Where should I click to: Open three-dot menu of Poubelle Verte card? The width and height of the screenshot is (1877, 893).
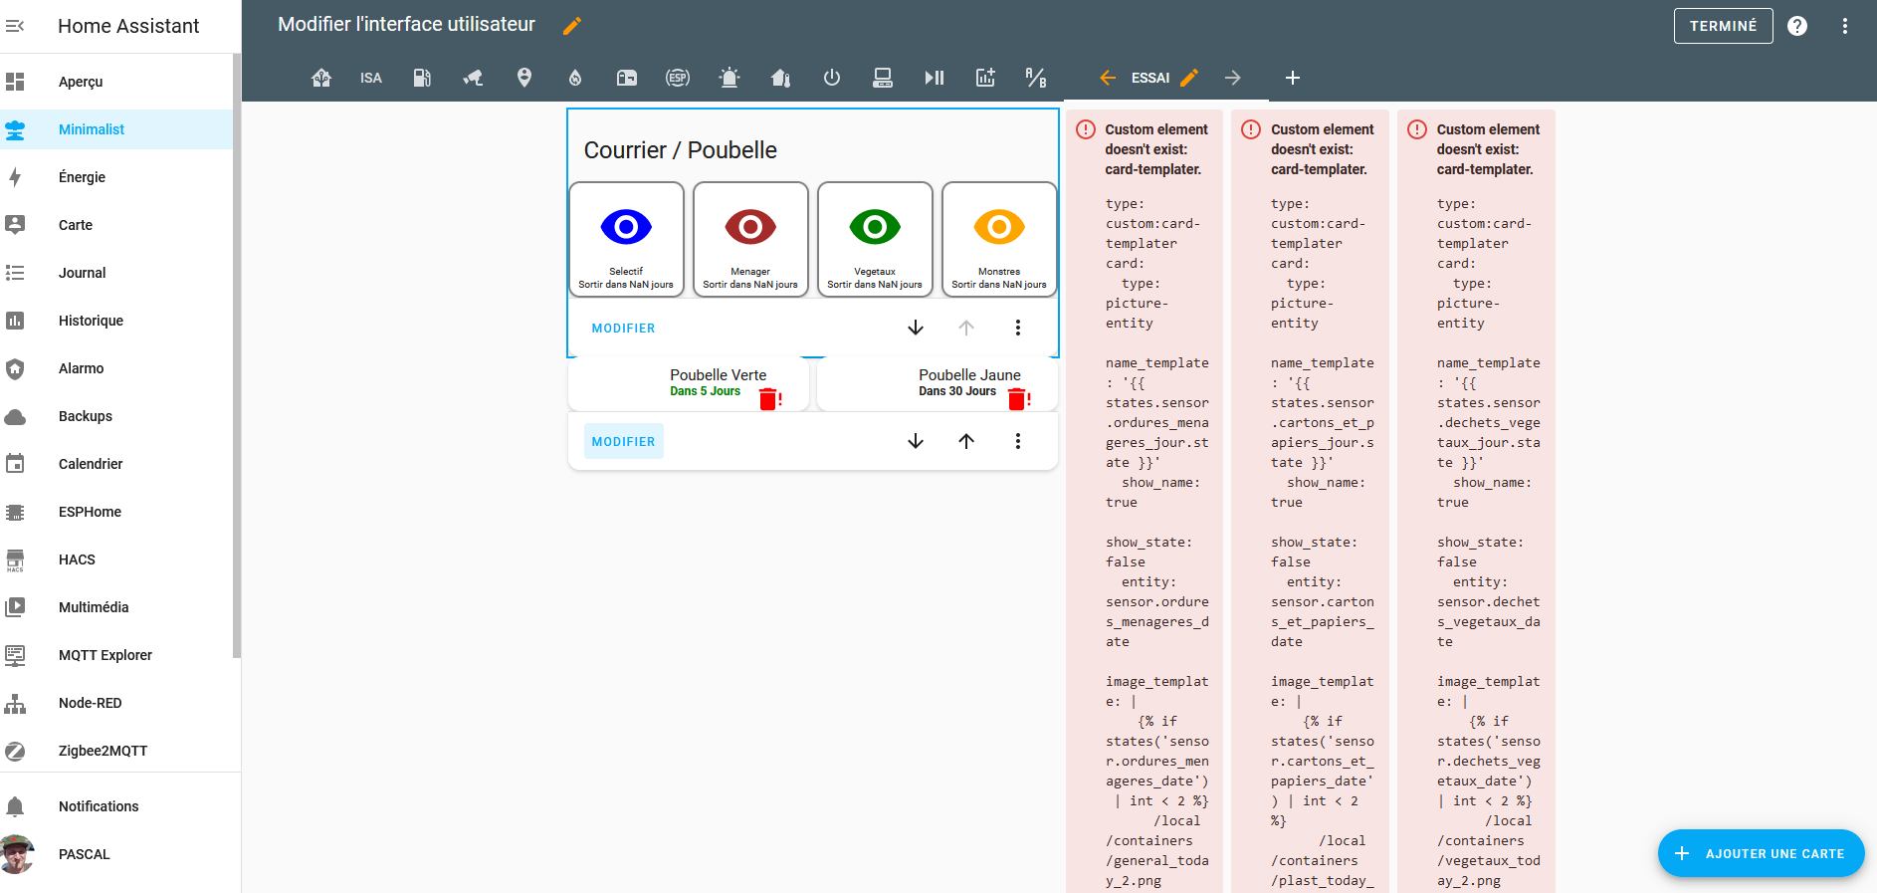click(x=1017, y=441)
